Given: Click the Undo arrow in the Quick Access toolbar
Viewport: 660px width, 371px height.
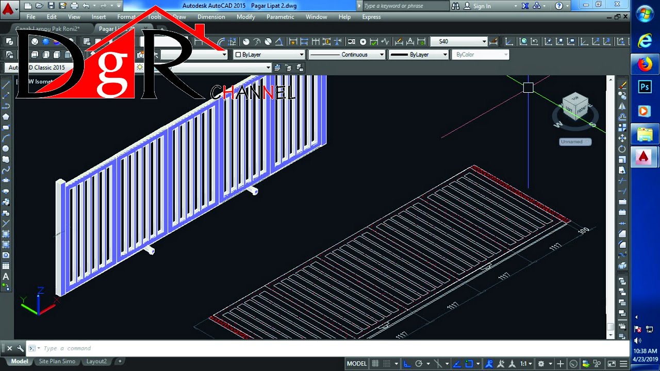Looking at the screenshot, I should click(86, 6).
